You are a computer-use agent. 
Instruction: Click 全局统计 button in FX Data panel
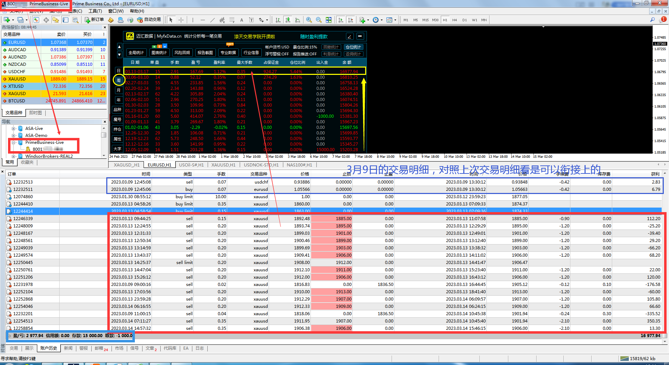coord(136,53)
